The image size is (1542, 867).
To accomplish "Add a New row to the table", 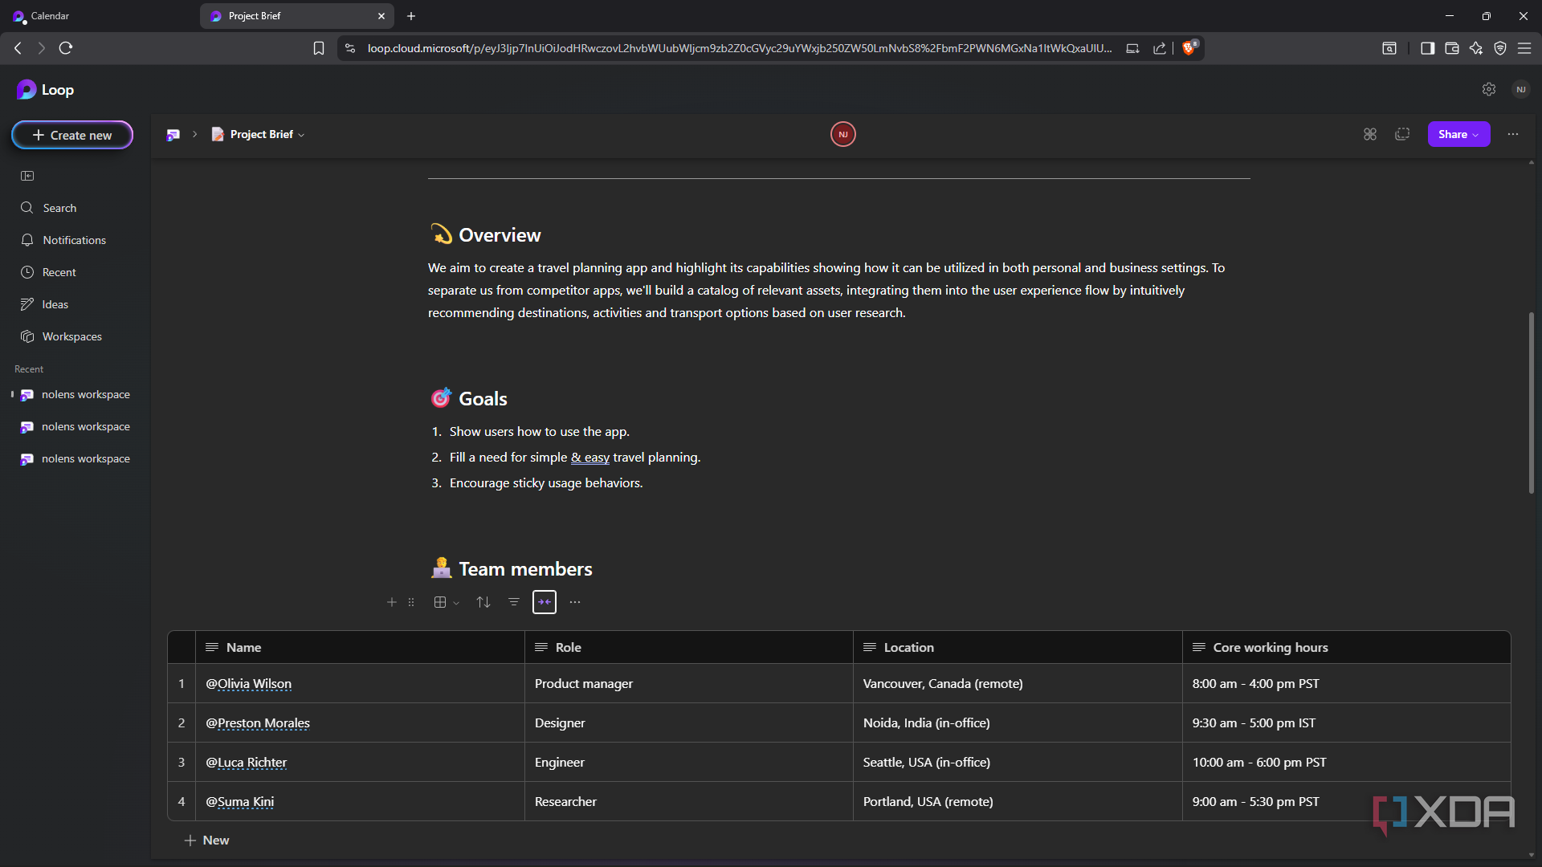I will [x=207, y=840].
